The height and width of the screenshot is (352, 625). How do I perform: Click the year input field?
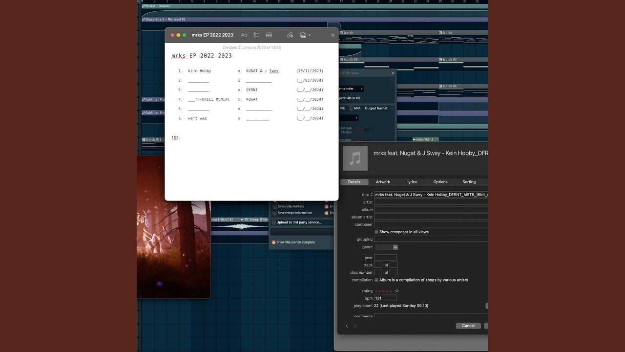(x=385, y=258)
